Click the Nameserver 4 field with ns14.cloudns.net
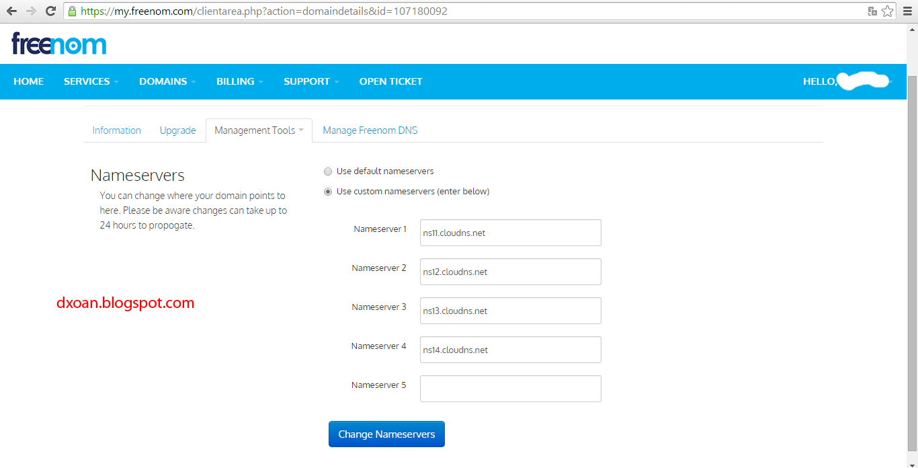 point(511,350)
